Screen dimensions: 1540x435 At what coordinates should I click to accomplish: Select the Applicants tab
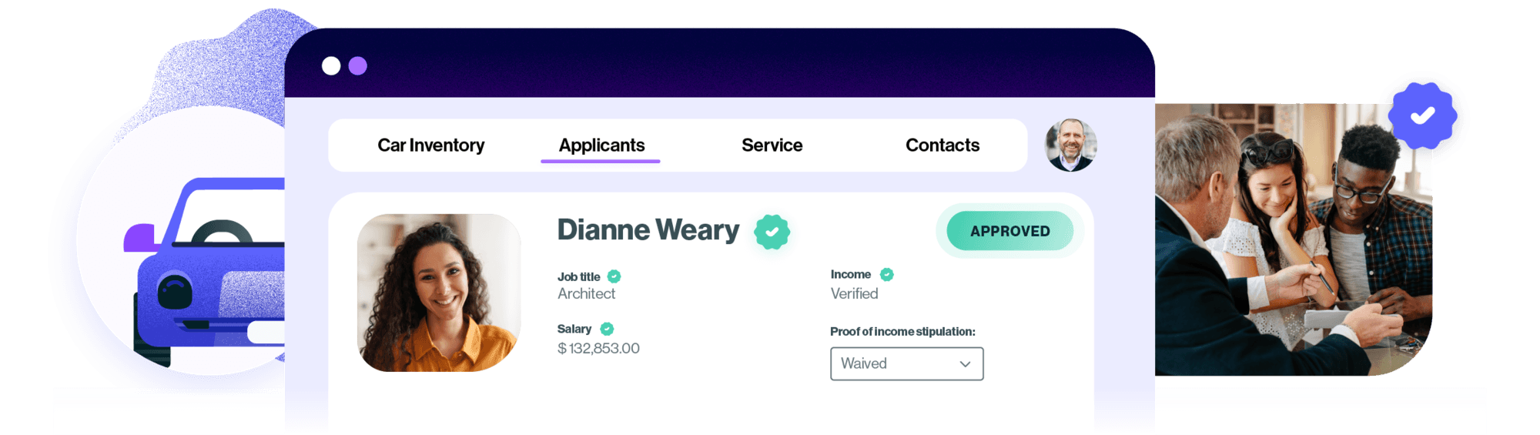[x=601, y=145]
